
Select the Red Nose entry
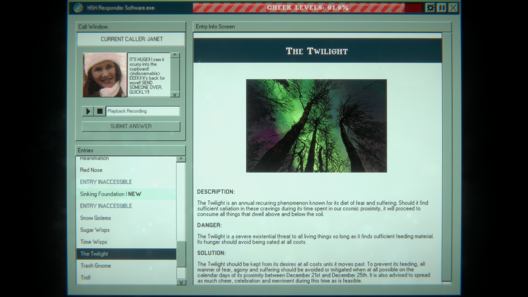click(x=91, y=170)
